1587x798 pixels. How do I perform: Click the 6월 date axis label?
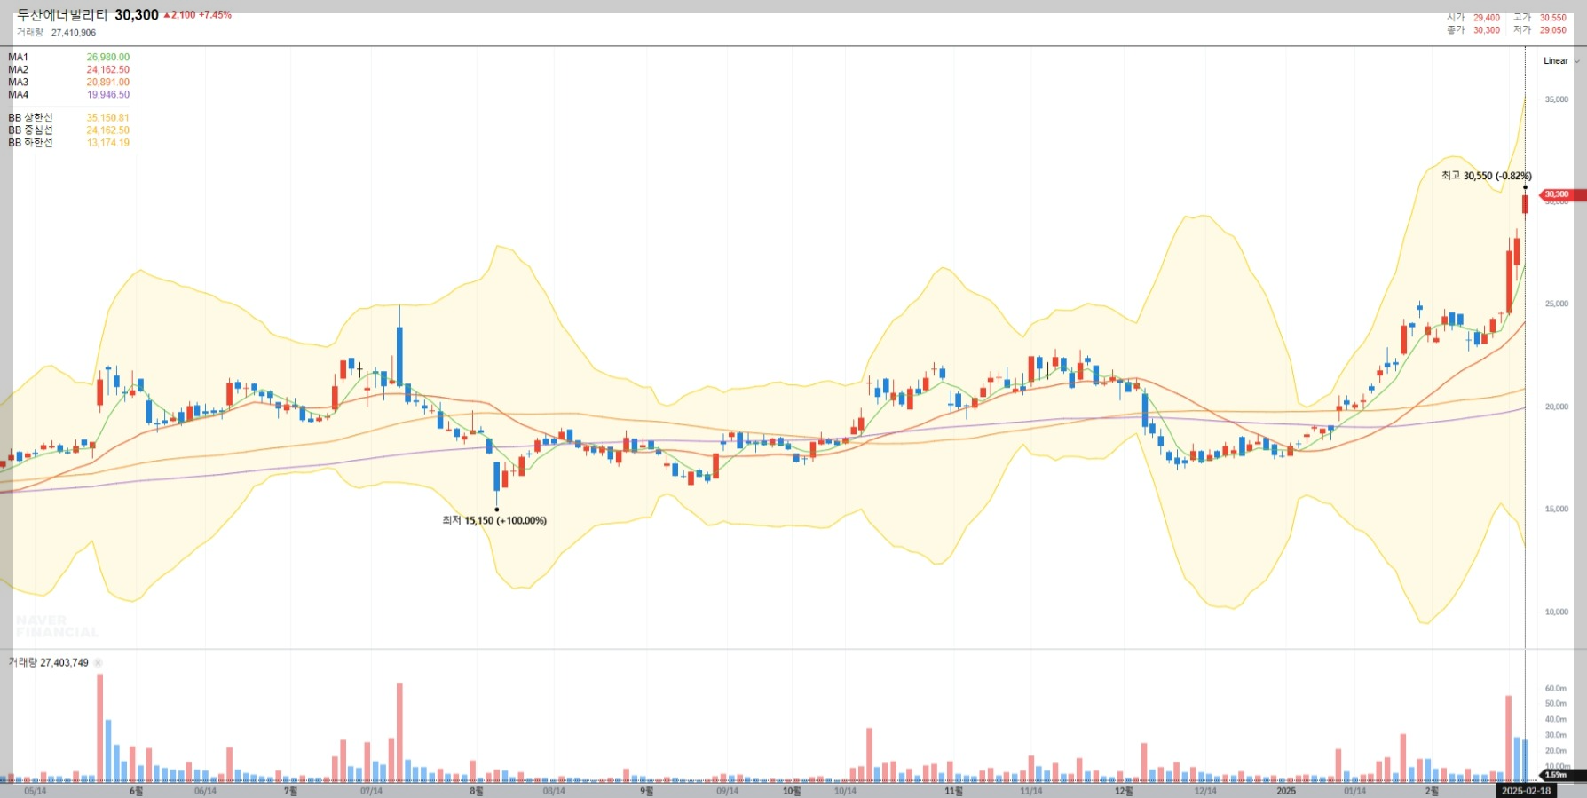tap(136, 791)
